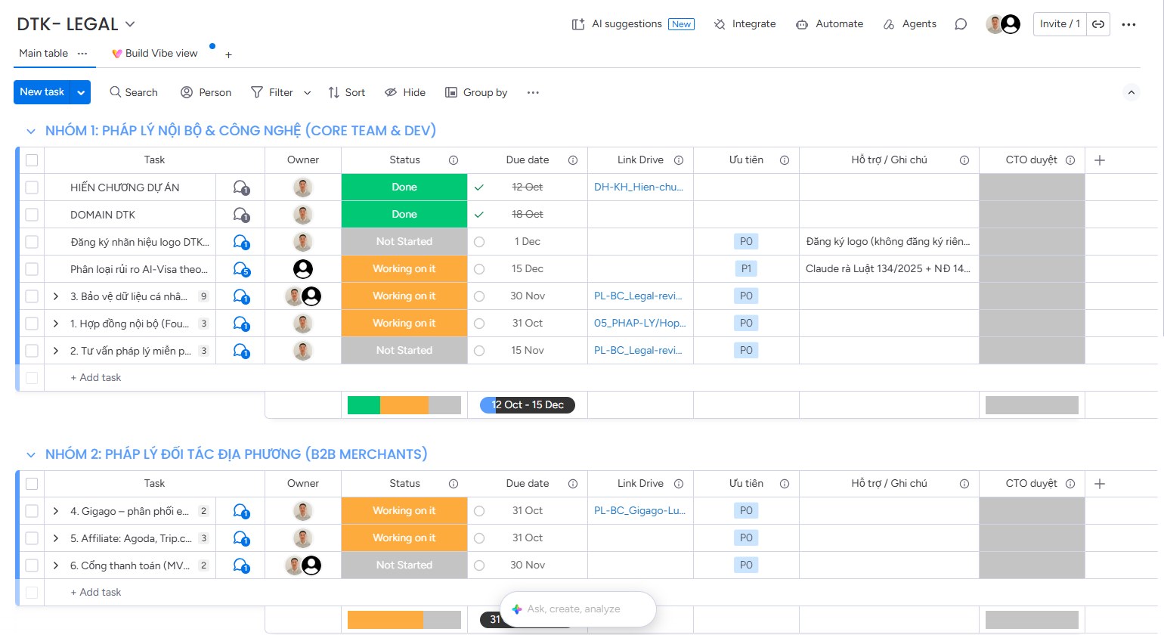This screenshot has width=1164, height=635.
Task: Tick checkbox for Gigago row
Action: pos(32,511)
